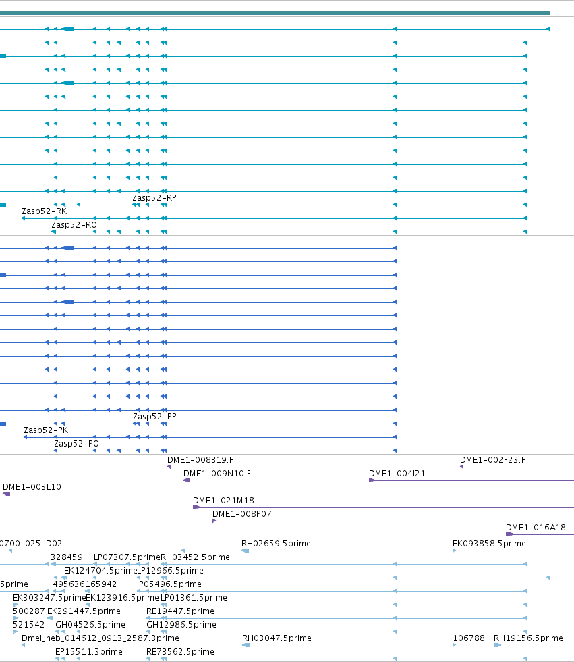Click the teal gene span bar at top
The image size is (574, 662).
point(275,13)
